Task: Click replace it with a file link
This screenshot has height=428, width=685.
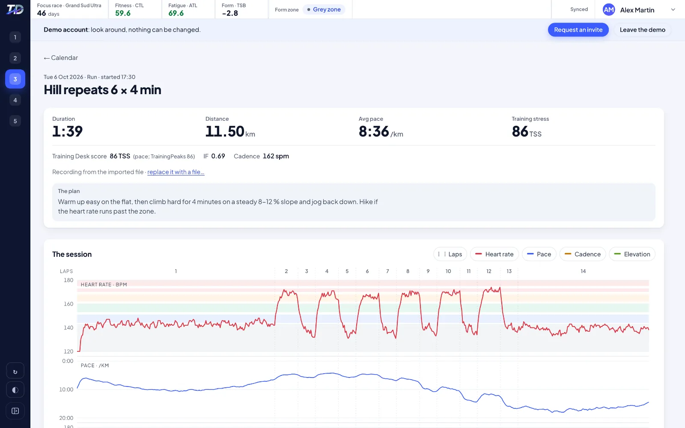Action: [x=176, y=172]
